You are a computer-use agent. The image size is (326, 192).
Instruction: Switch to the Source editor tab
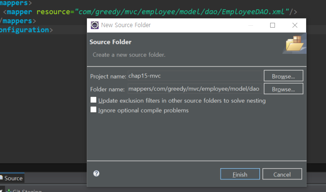(12, 178)
